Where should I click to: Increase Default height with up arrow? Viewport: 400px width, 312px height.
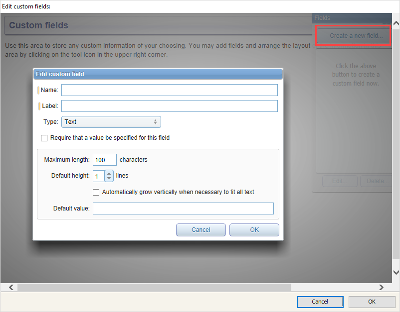pos(109,173)
